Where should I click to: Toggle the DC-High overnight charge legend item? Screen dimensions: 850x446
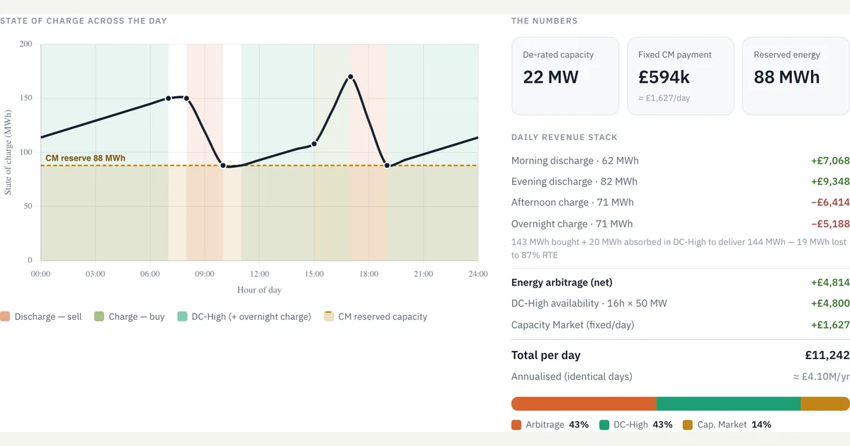(244, 316)
